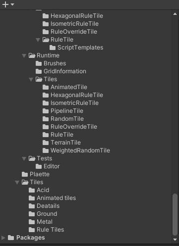Click the PipelineTile folder icon
Image resolution: width=179 pixels, height=246 pixels.
[x=46, y=111]
